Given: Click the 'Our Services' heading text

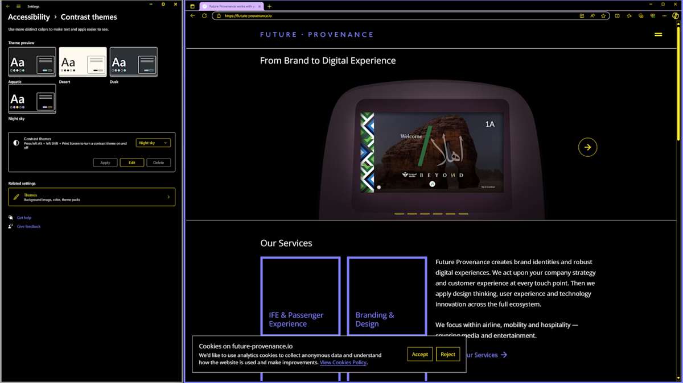Looking at the screenshot, I should coord(286,243).
